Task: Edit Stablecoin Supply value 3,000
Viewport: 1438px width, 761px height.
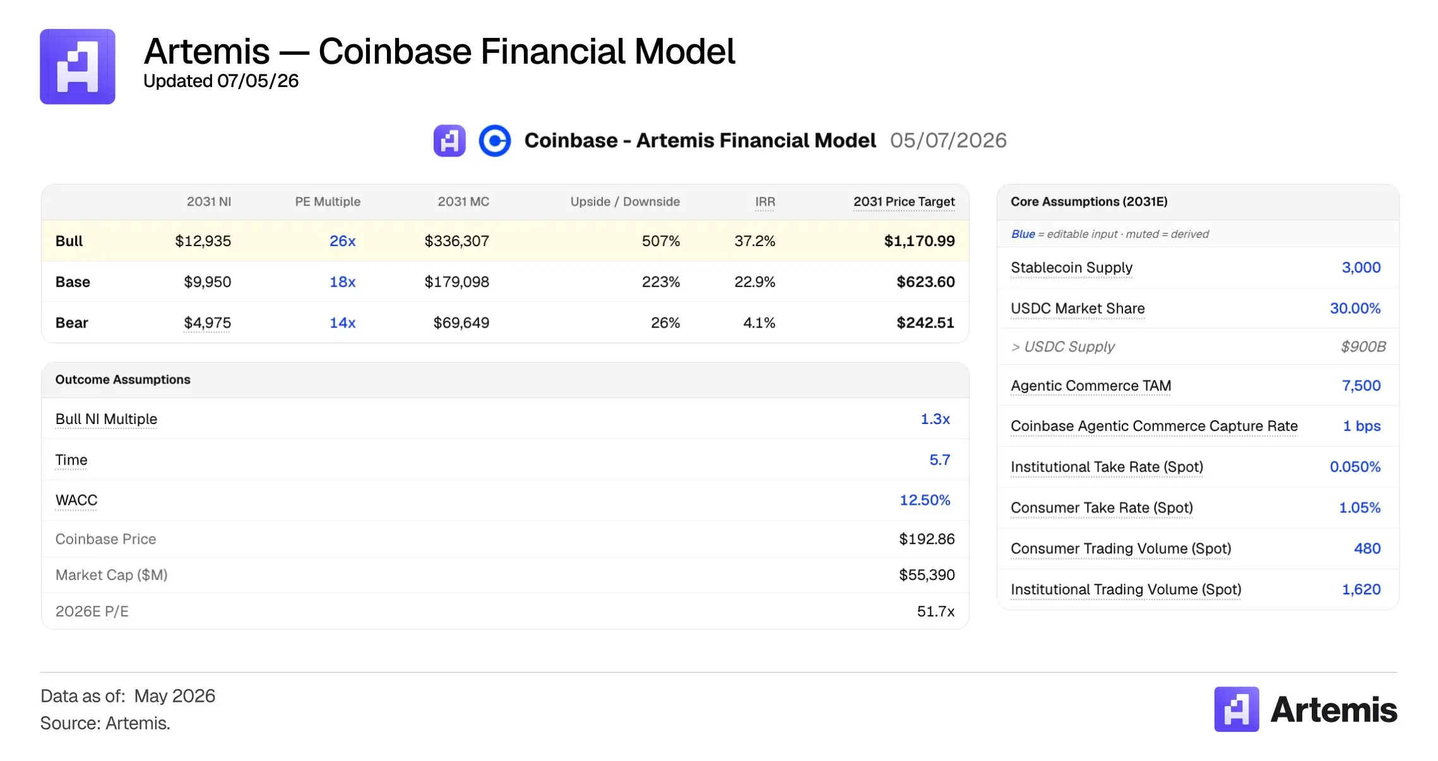Action: [x=1361, y=268]
